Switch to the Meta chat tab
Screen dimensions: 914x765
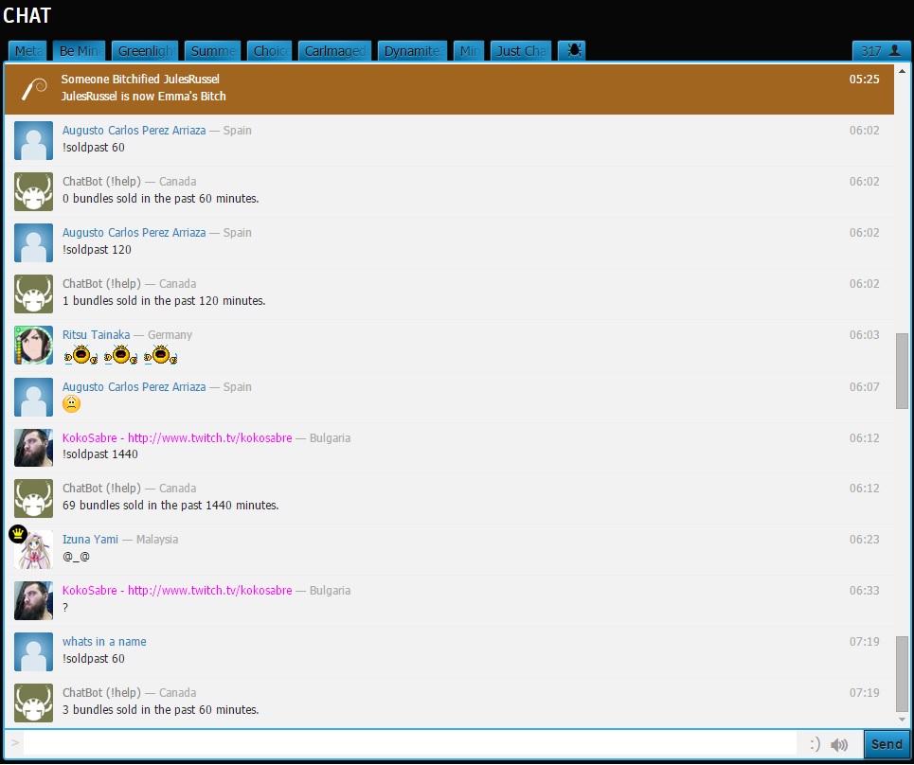(x=27, y=51)
